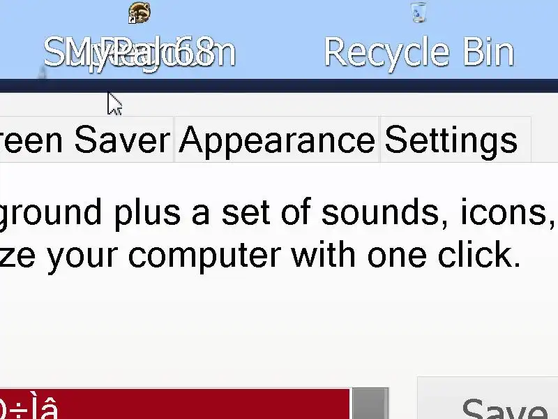Click the blank strip above the tab row

click(320, 104)
